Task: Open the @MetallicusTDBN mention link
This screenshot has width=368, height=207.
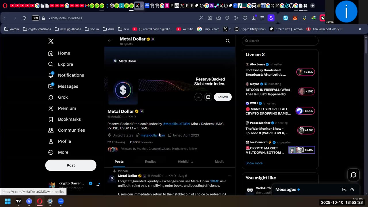Action: pyautogui.click(x=176, y=124)
